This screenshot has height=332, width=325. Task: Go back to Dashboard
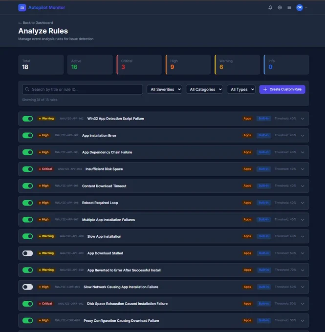coord(36,22)
